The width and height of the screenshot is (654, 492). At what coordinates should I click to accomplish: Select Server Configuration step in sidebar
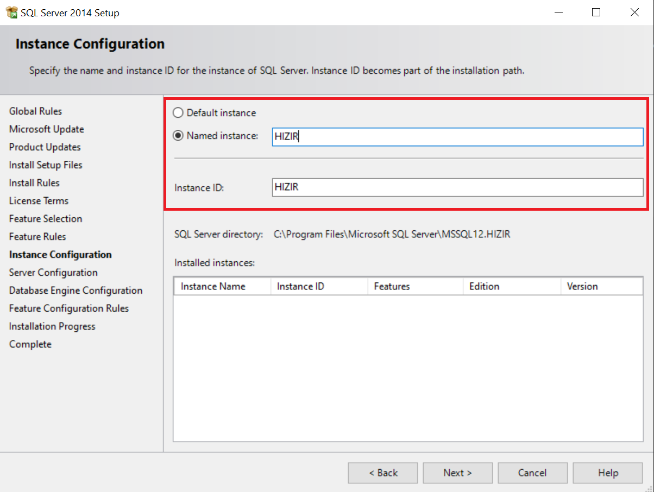pyautogui.click(x=53, y=273)
